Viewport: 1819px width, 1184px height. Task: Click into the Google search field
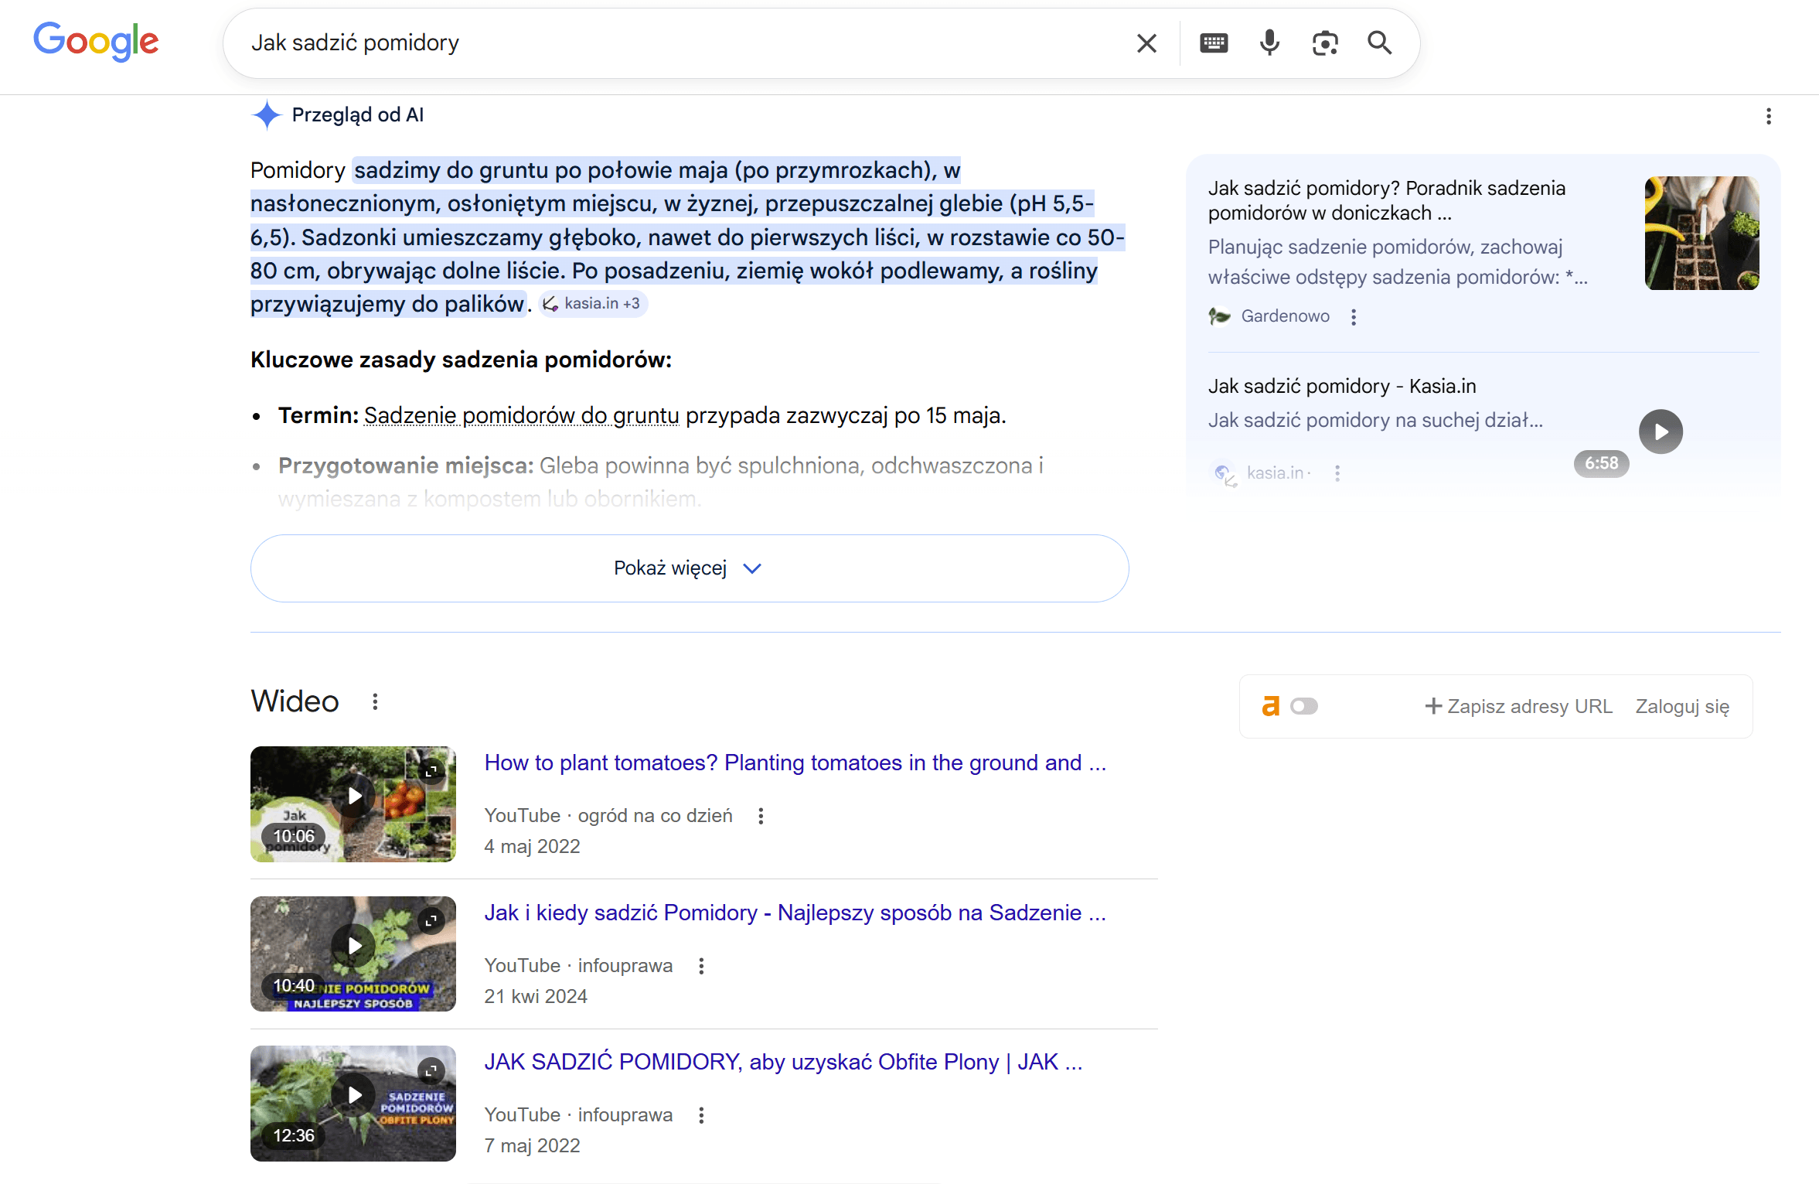pos(680,43)
